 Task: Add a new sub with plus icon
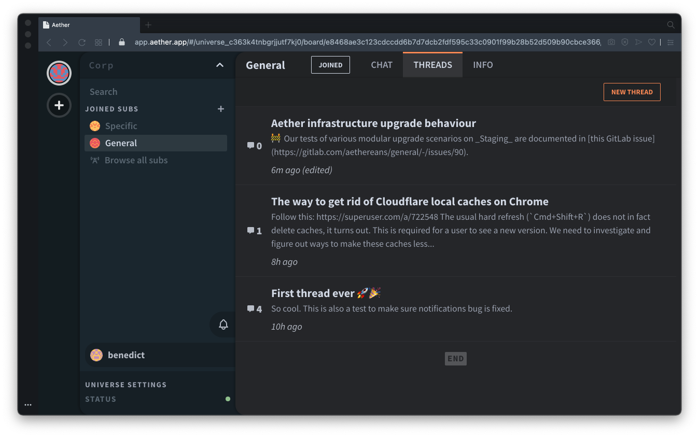(x=221, y=109)
